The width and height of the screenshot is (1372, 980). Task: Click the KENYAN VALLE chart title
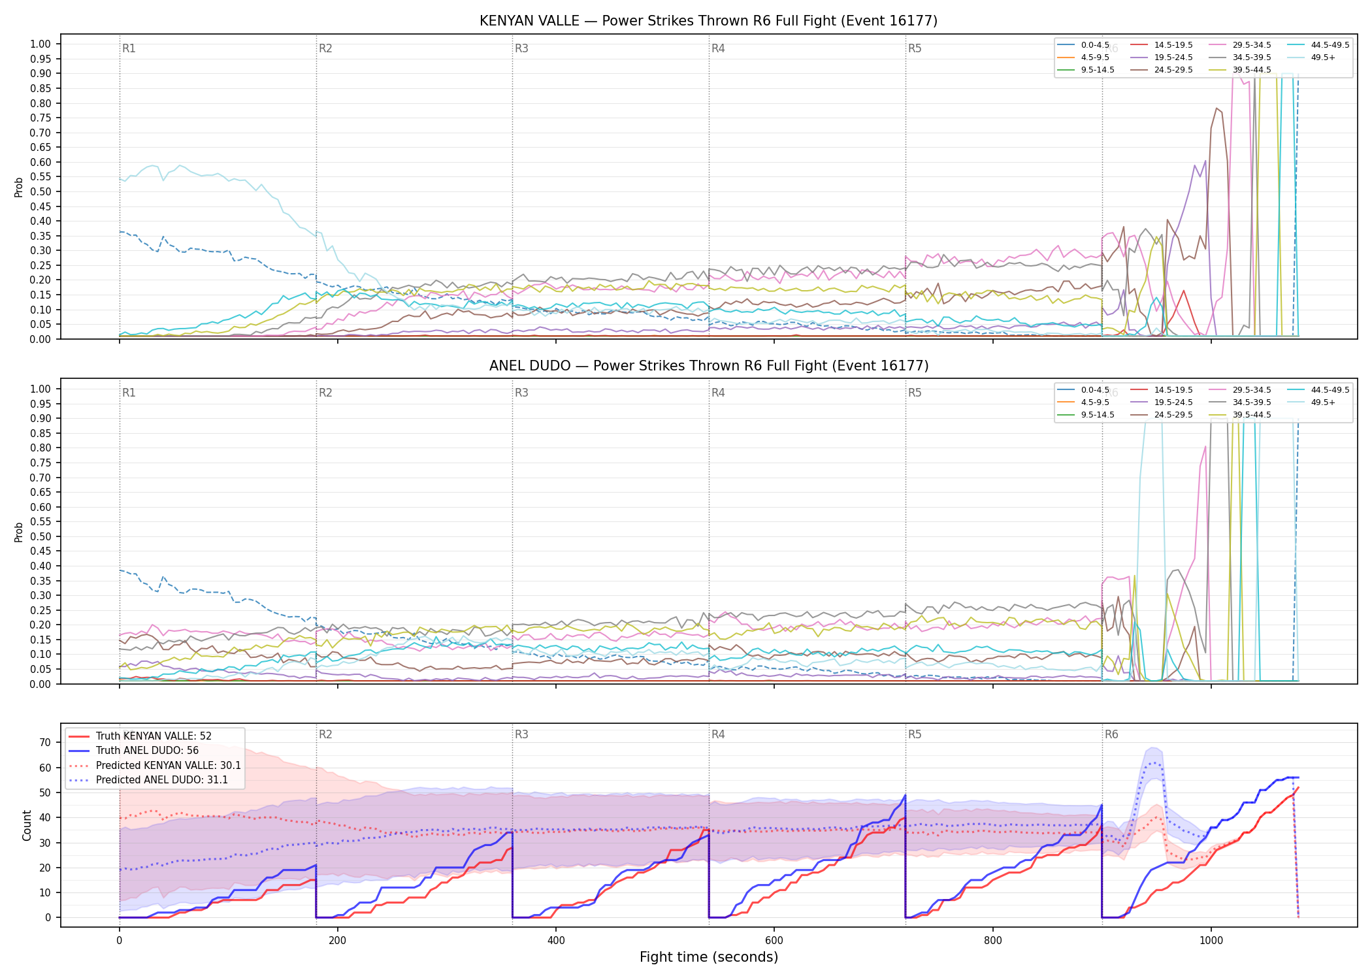[708, 21]
